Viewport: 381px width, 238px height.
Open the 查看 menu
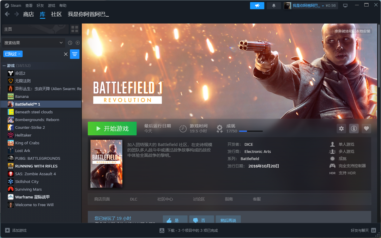coord(29,5)
